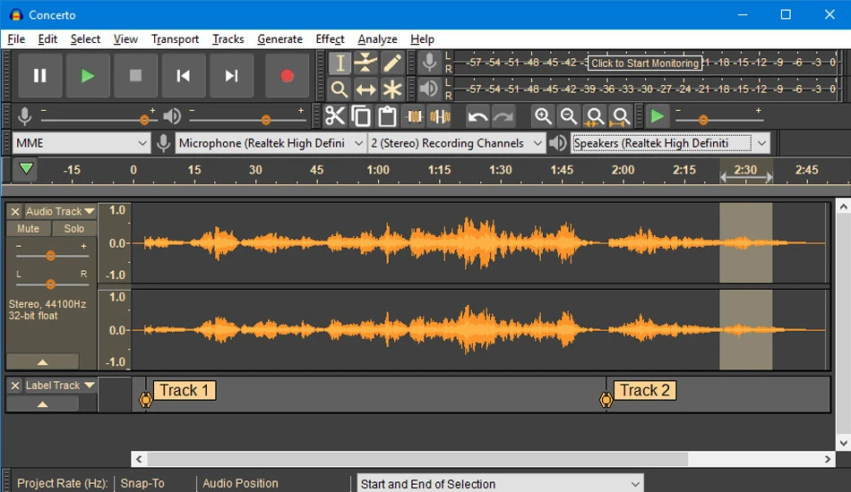Close the Label Track with X
The image size is (851, 492).
15,386
